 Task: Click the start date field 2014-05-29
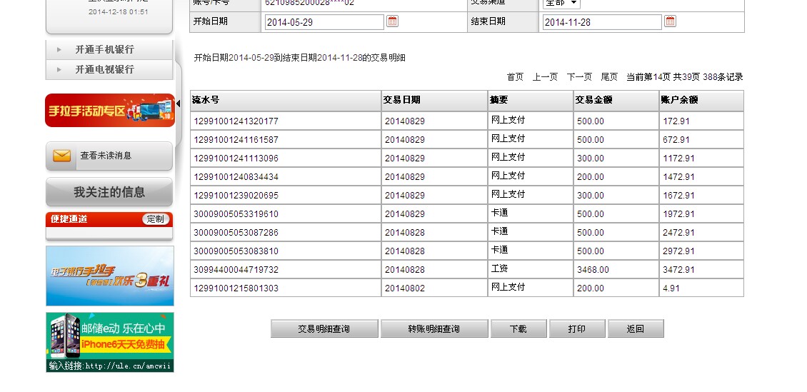[x=324, y=22]
